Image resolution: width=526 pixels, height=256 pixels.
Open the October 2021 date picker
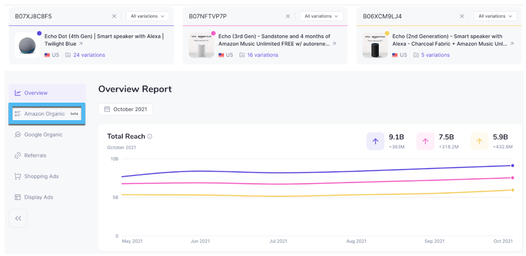(x=126, y=109)
